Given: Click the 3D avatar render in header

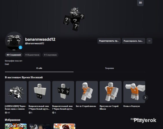Looking at the screenshot, I should point(74,19).
